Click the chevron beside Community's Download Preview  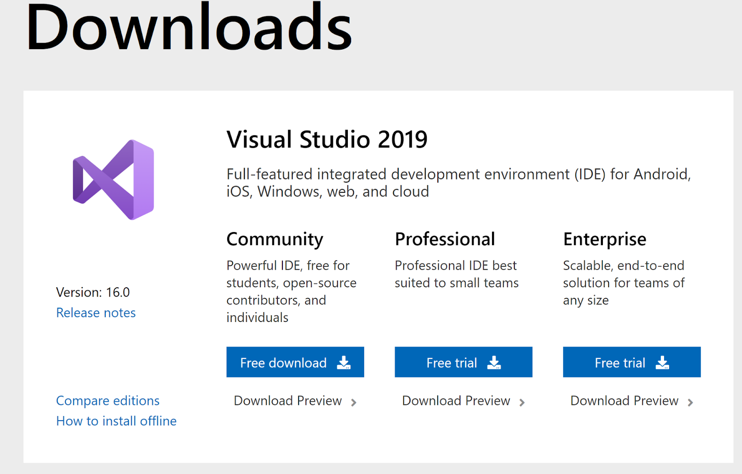pyautogui.click(x=354, y=402)
